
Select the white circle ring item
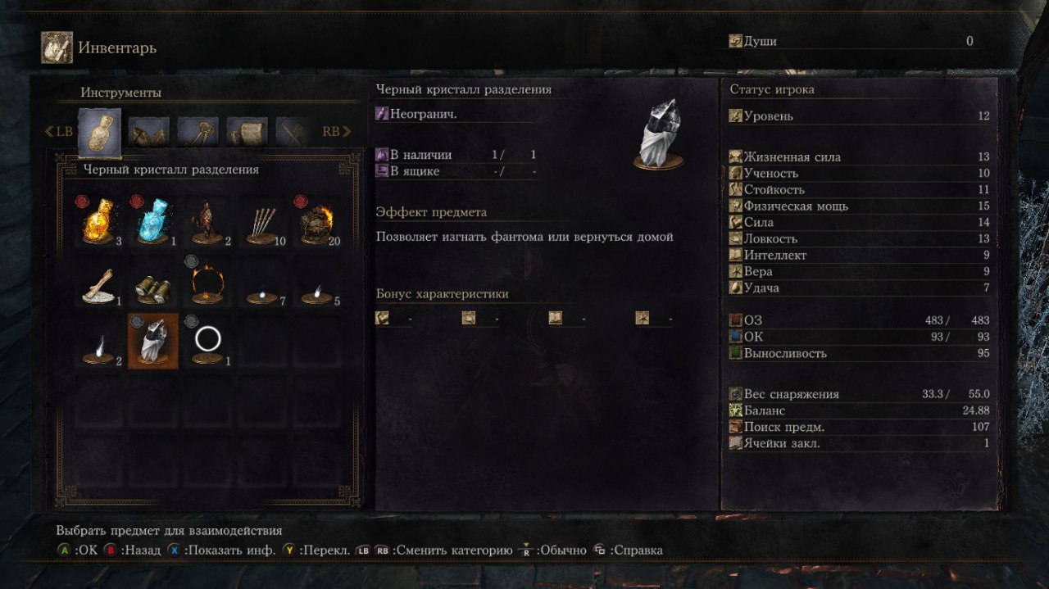coord(207,342)
